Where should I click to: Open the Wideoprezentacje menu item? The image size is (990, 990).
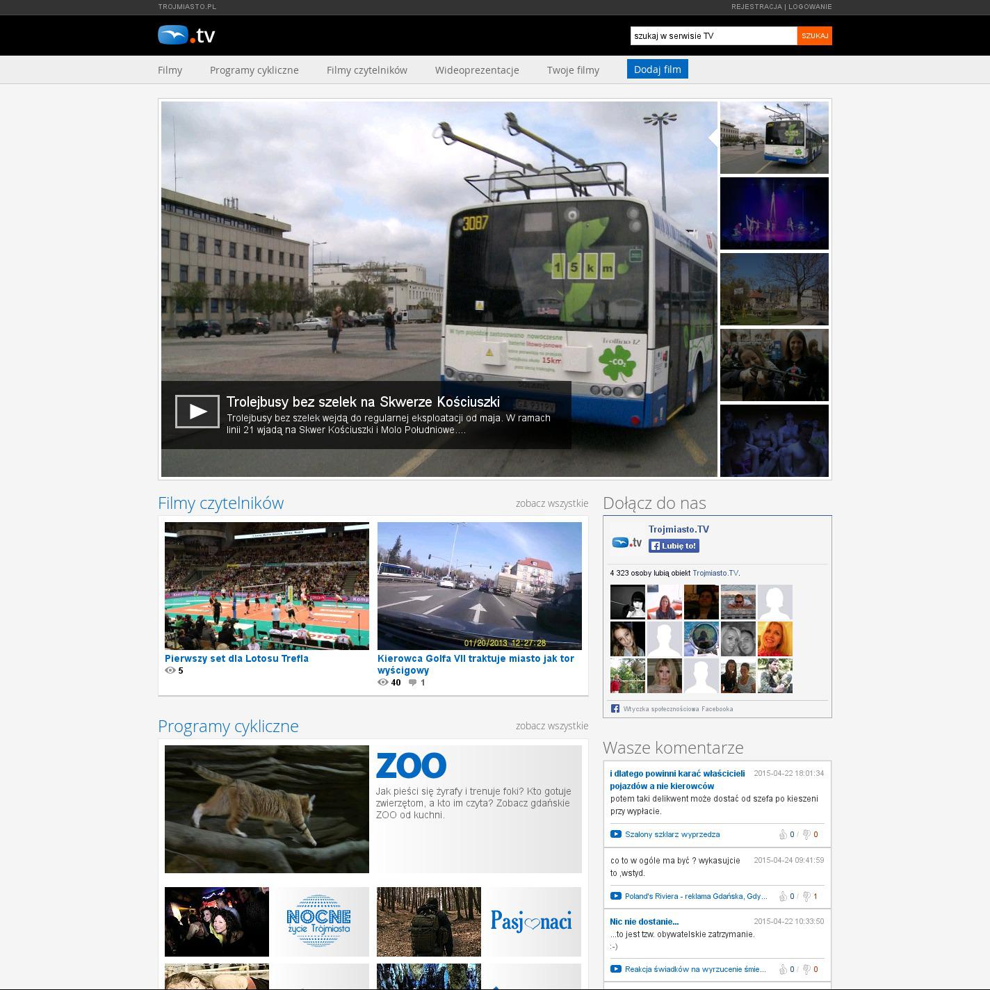(x=477, y=70)
